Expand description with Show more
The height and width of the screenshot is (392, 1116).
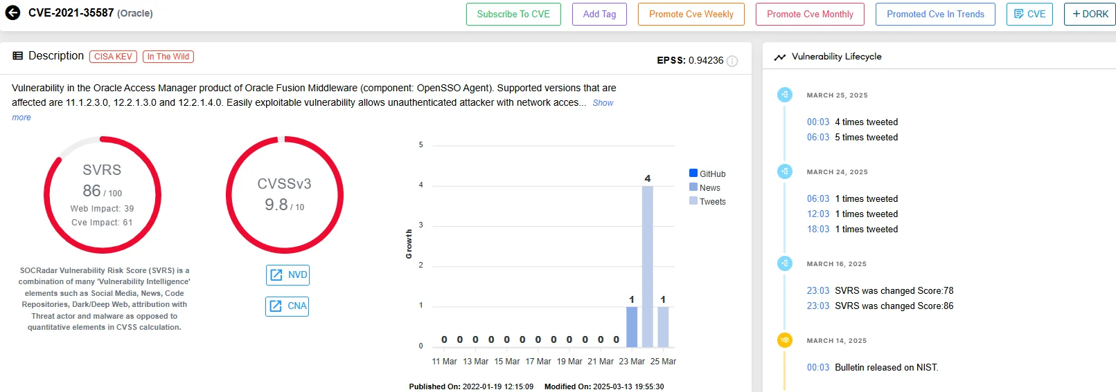click(x=603, y=103)
